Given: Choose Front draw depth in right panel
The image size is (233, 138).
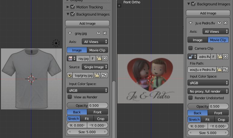Looking at the screenshot, I should [x=218, y=113].
